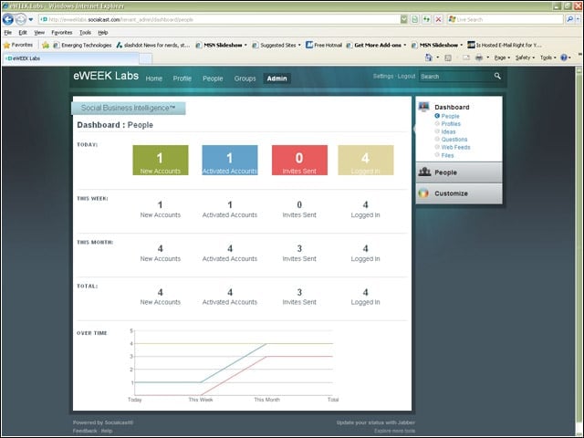Image resolution: width=584 pixels, height=438 pixels.
Task: Select the eWEEK Labs browser tab
Action: click(x=71, y=58)
